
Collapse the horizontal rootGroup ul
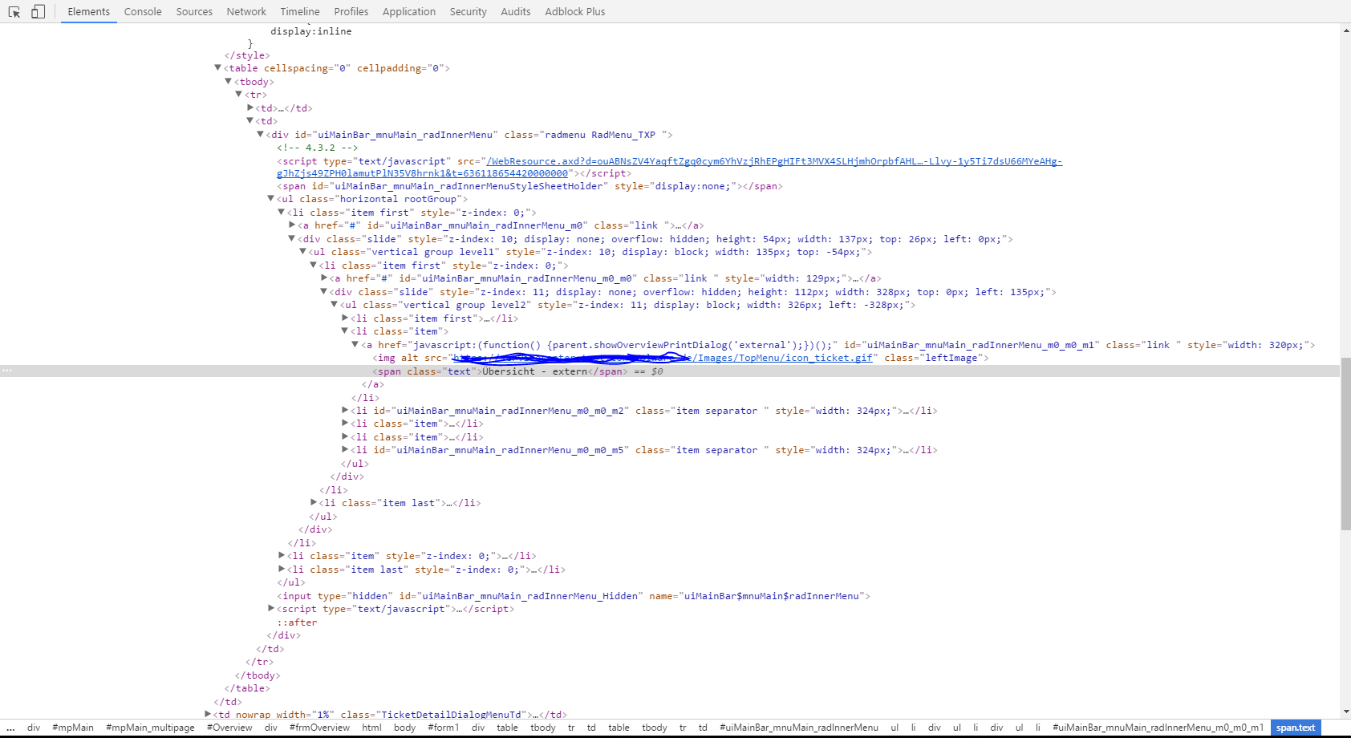pyautogui.click(x=270, y=198)
